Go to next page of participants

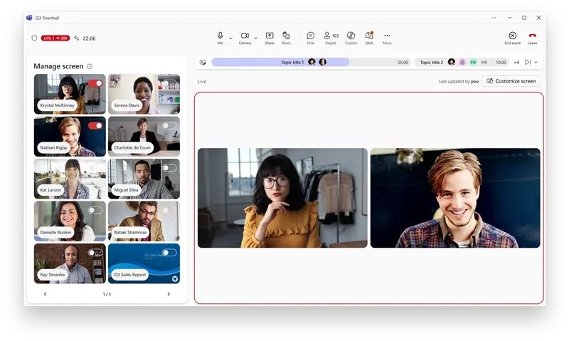169,294
